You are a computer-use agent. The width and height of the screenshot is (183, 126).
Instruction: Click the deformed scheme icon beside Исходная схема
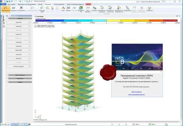[x=48, y=8]
